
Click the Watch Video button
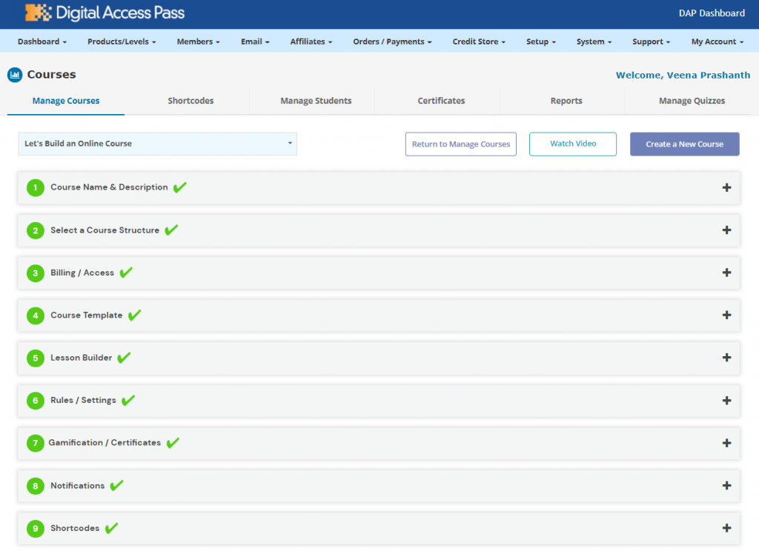coord(572,144)
